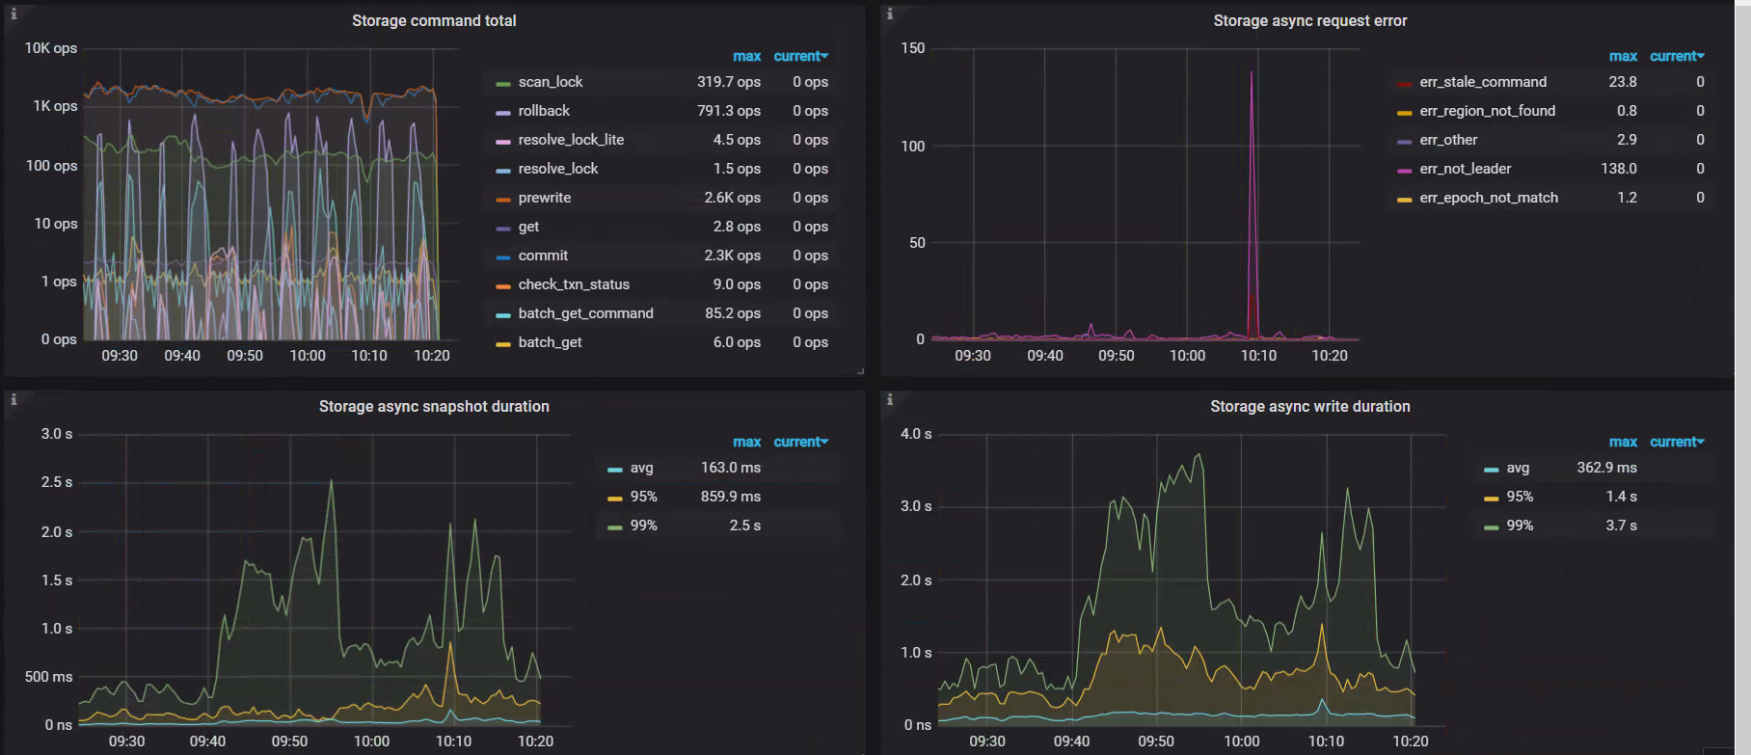Viewport: 1751px width, 755px height.
Task: Toggle err_not_leader series visibility
Action: (x=1465, y=169)
